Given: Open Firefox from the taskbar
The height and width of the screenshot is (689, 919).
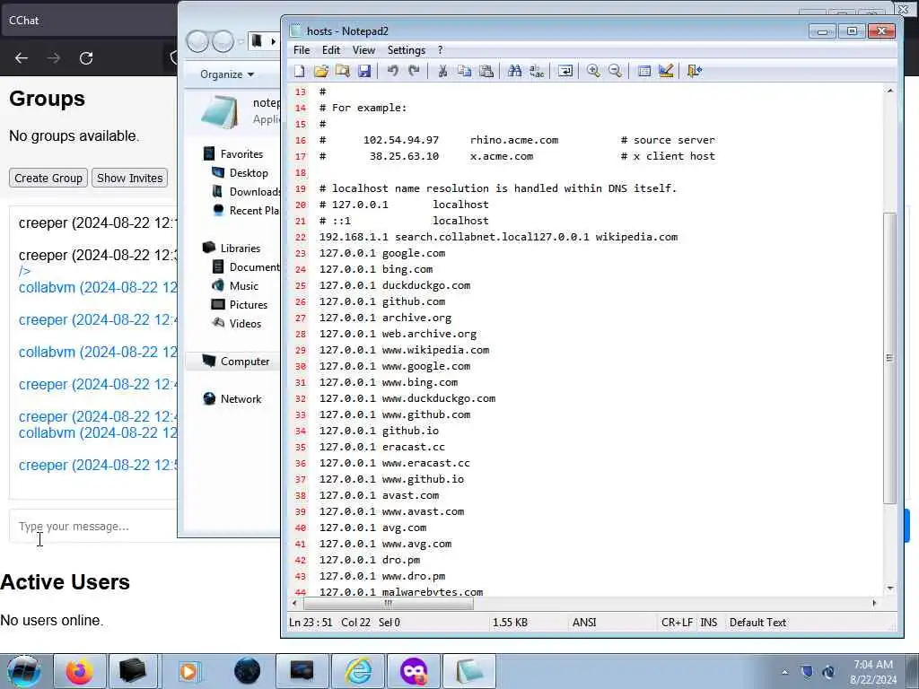Looking at the screenshot, I should tap(79, 671).
